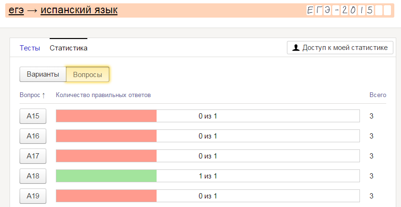Click the red A19 progress bar
401x207 pixels.
click(106, 196)
